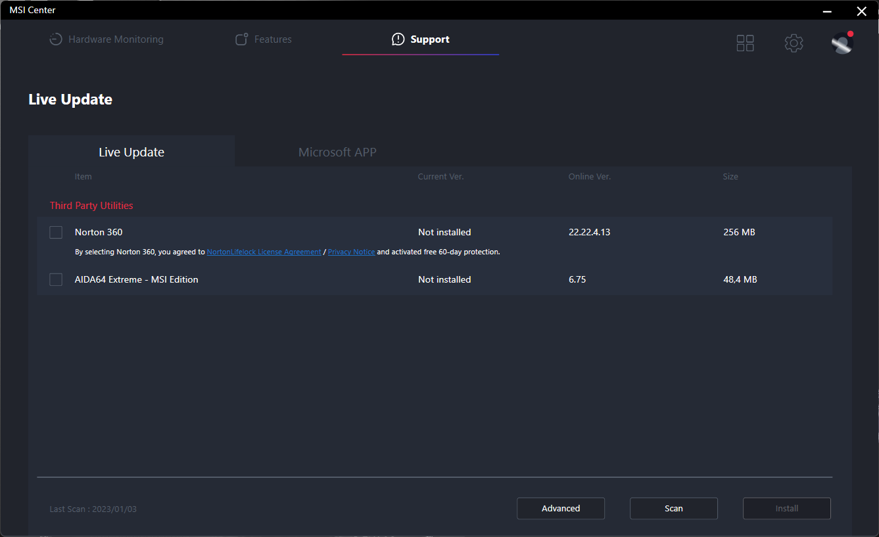Open the NortonLifelock License Agreement link
The height and width of the screenshot is (537, 879).
point(264,252)
